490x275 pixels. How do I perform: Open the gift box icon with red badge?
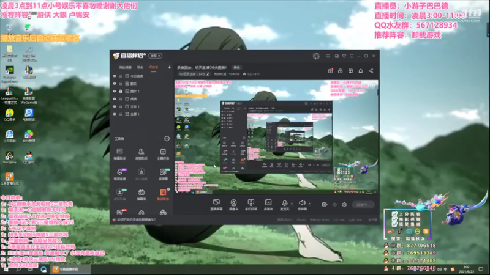(x=330, y=71)
